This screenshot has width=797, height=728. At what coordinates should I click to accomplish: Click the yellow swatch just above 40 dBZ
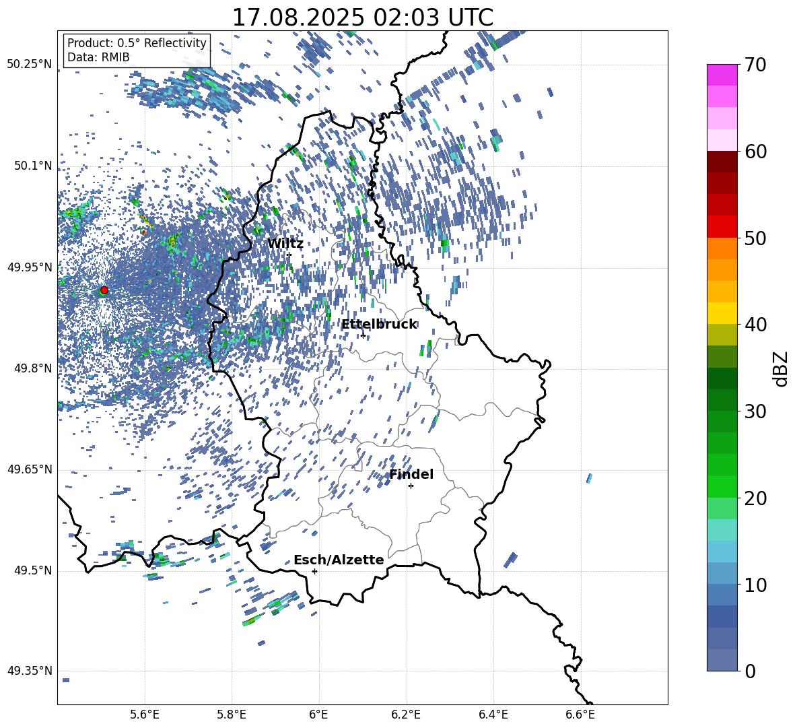tap(722, 312)
